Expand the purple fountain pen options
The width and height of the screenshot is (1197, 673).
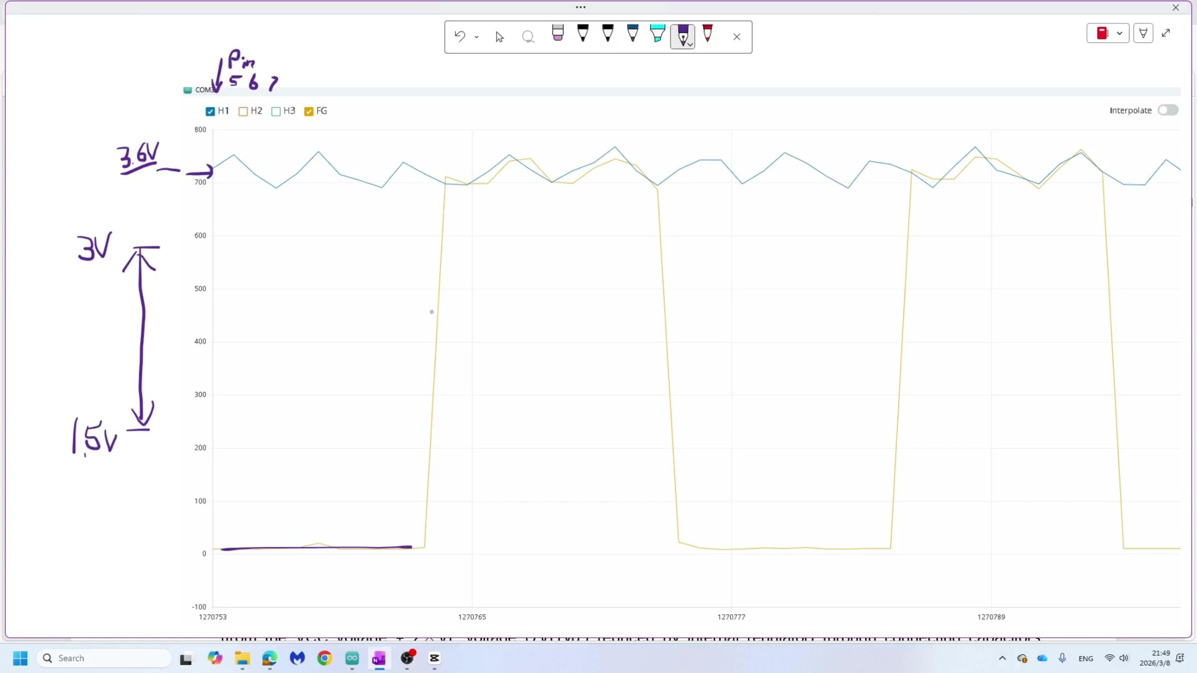(x=690, y=44)
